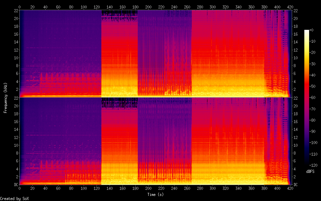This screenshot has height=201, width=321.
Task: Click the "DC" label at bottom-right of lower channel
Action: tap(295, 185)
